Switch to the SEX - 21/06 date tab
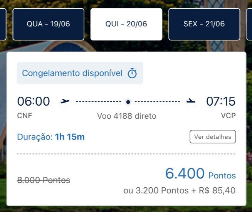This screenshot has width=252, height=212. point(204,24)
